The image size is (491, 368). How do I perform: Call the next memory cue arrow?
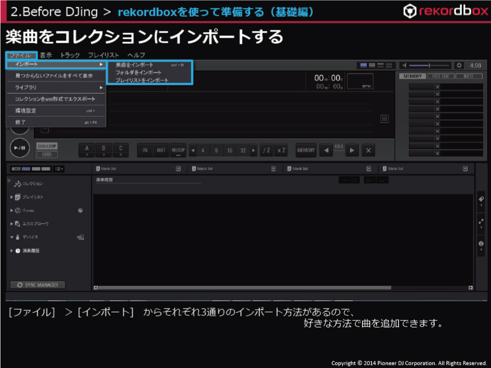[352, 151]
